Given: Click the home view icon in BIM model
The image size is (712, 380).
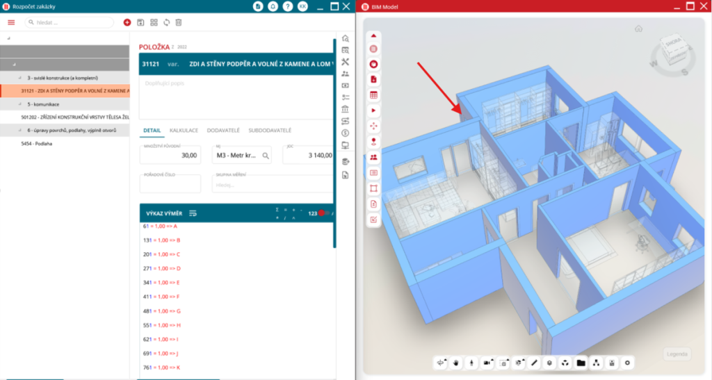Looking at the screenshot, I should [638, 28].
